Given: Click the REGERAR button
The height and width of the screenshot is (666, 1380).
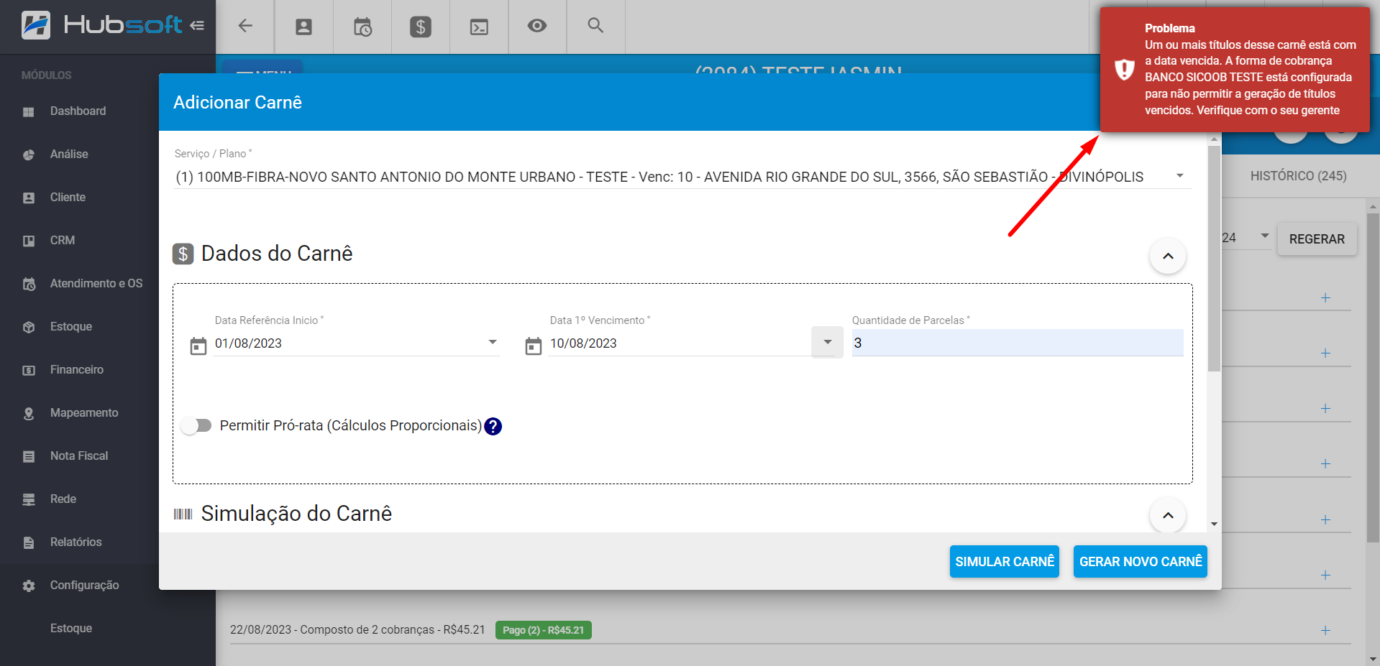Looking at the screenshot, I should coord(1317,239).
